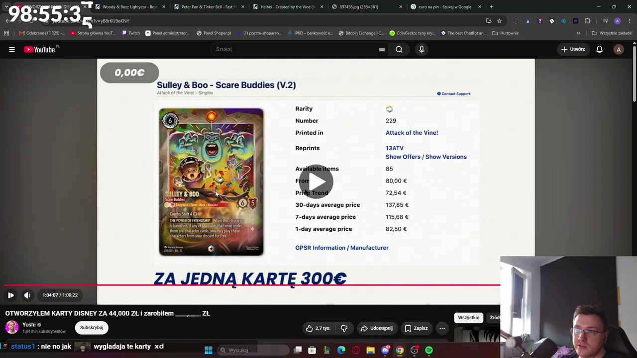Open Microsoft Edge from the taskbar

coord(341,350)
